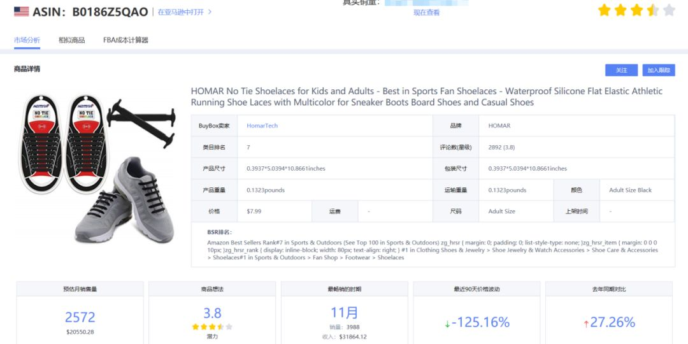Open the FBA成本计算器 tab
This screenshot has height=344, width=688.
[x=125, y=40]
